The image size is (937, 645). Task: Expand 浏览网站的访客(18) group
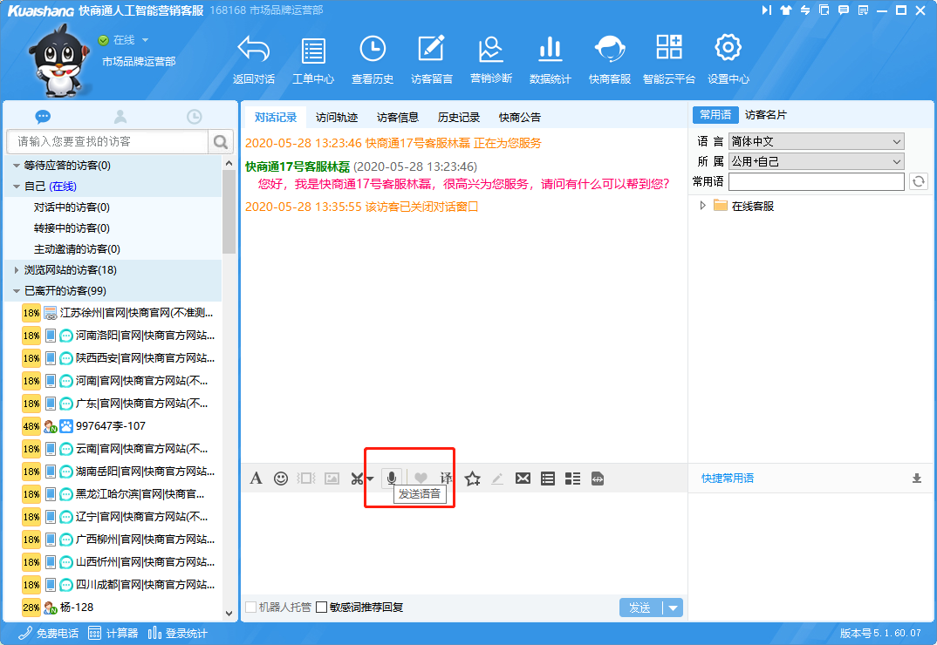17,270
